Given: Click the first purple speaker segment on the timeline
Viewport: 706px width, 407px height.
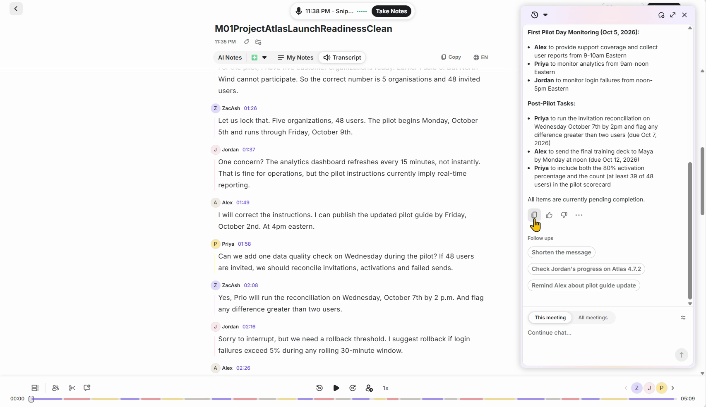Looking at the screenshot, I should [47, 399].
